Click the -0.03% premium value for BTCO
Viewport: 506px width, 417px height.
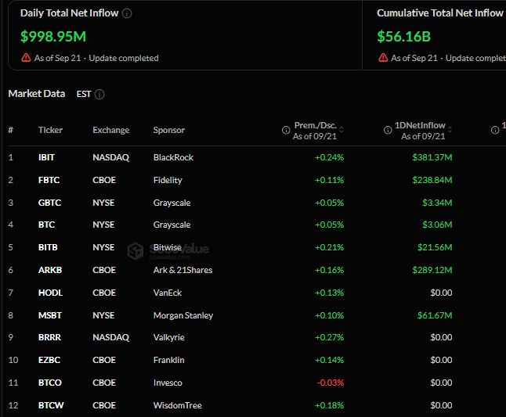(331, 383)
